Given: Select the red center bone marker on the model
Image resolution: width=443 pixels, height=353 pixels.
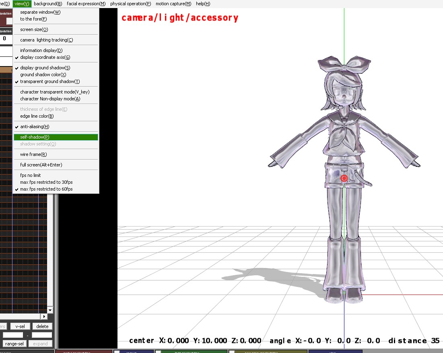Looking at the screenshot, I should 344,178.
